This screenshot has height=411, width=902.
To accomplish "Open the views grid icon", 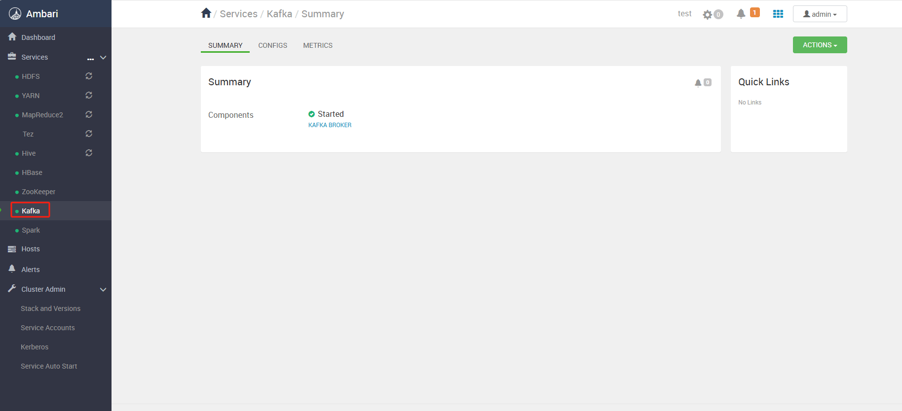I will click(x=778, y=14).
